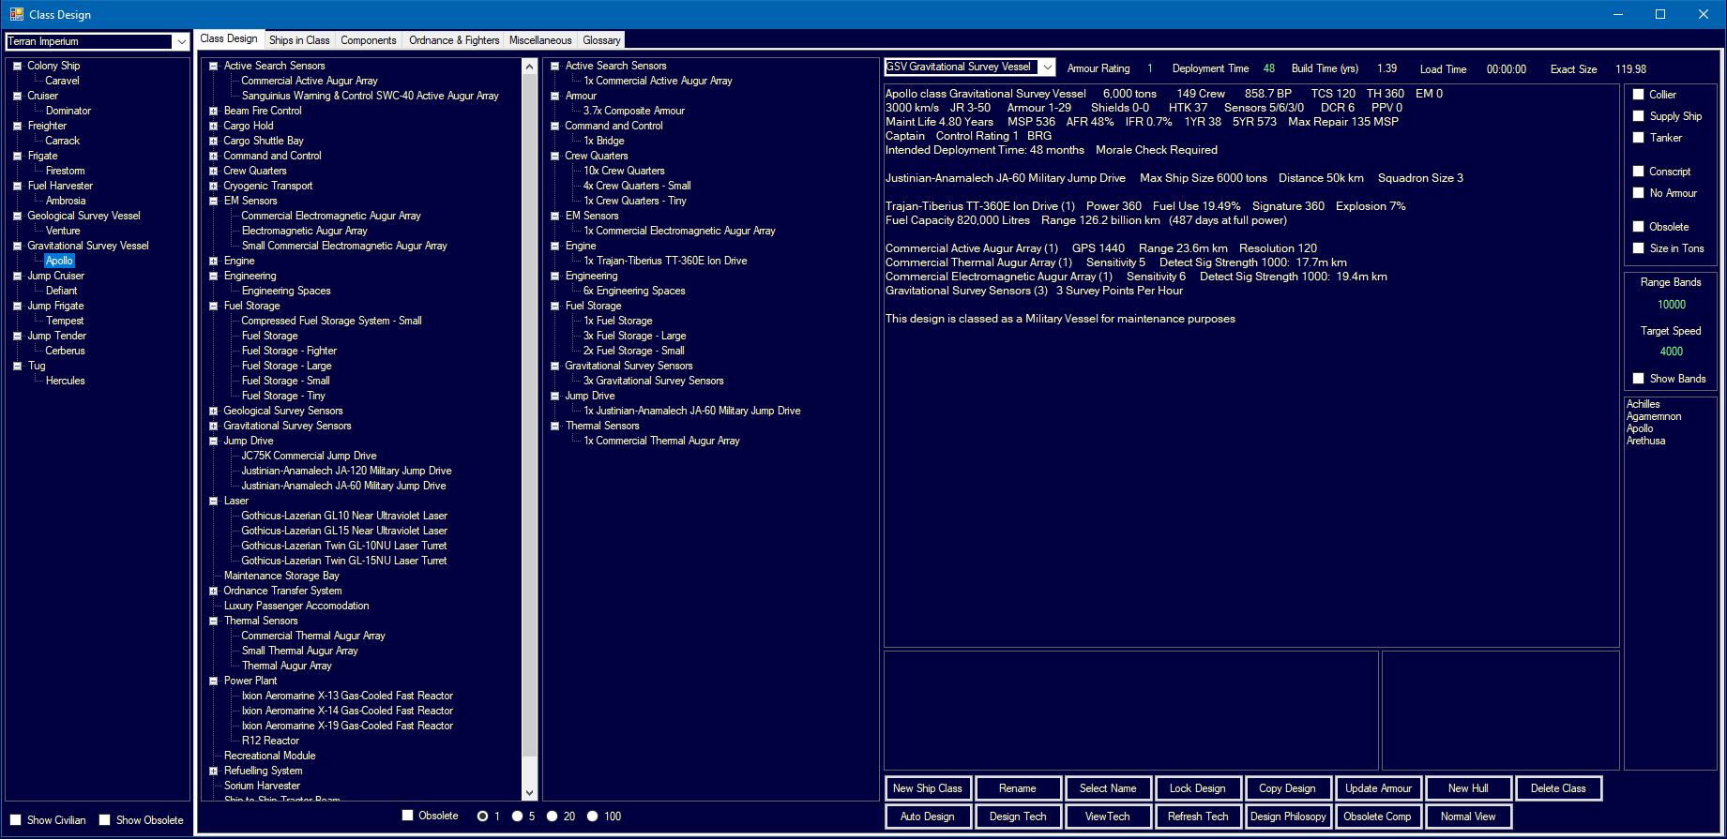The image size is (1727, 839).
Task: Tick the Collier checkbox
Action: click(x=1638, y=95)
